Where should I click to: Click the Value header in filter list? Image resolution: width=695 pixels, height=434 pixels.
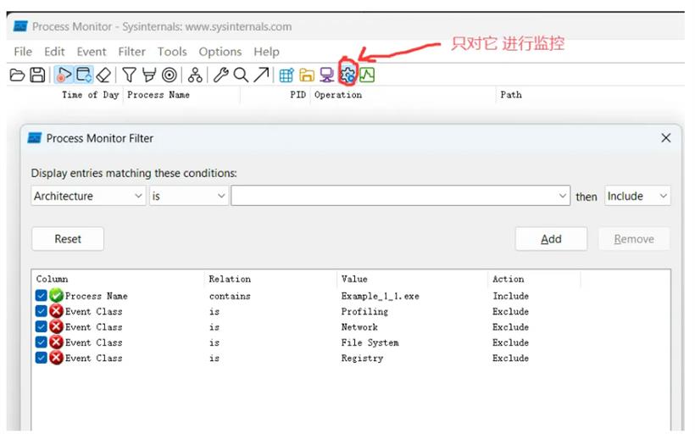354,279
